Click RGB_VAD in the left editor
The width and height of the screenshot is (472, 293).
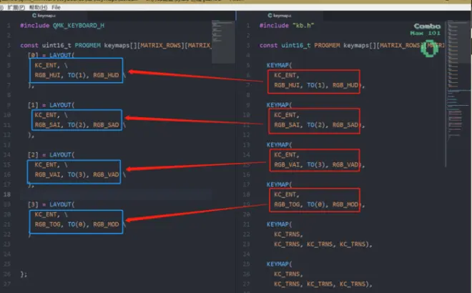coord(106,174)
